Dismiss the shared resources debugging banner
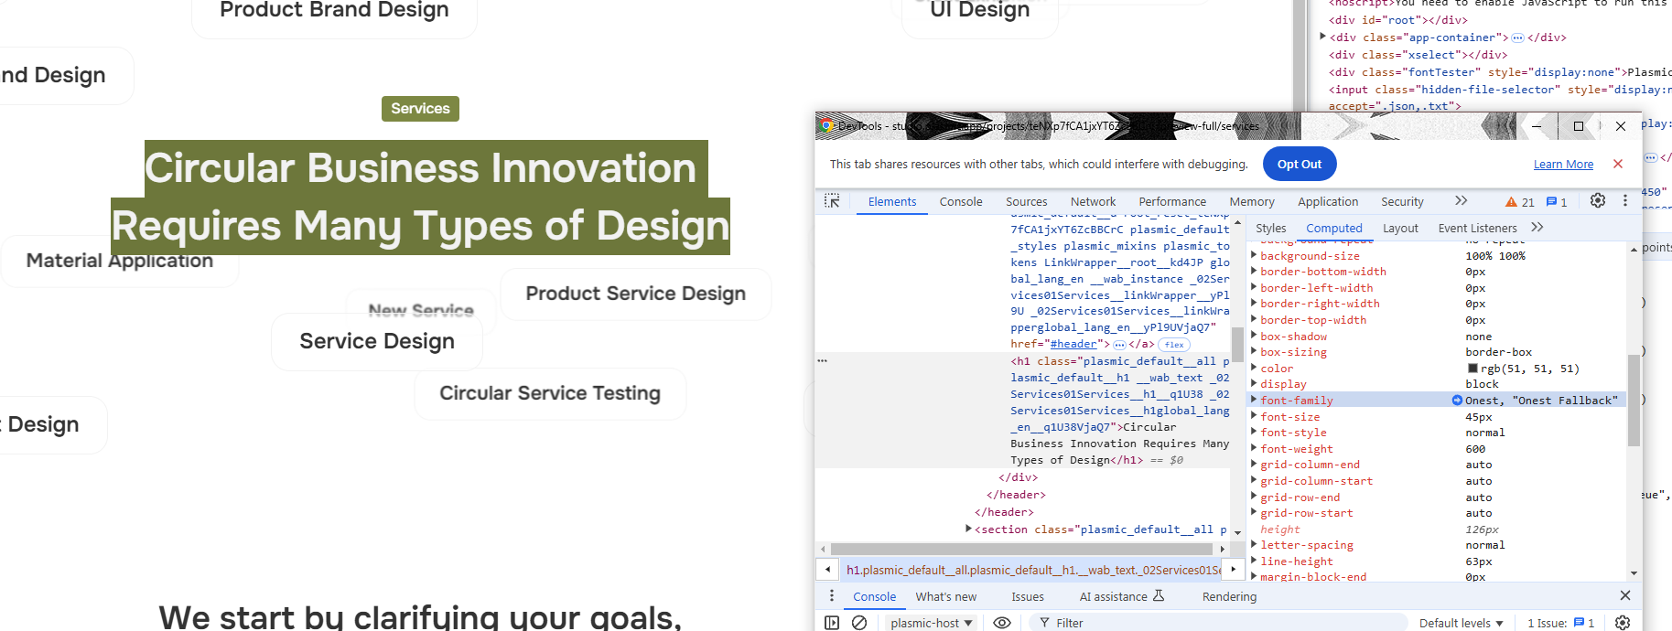The height and width of the screenshot is (631, 1672). [x=1618, y=165]
